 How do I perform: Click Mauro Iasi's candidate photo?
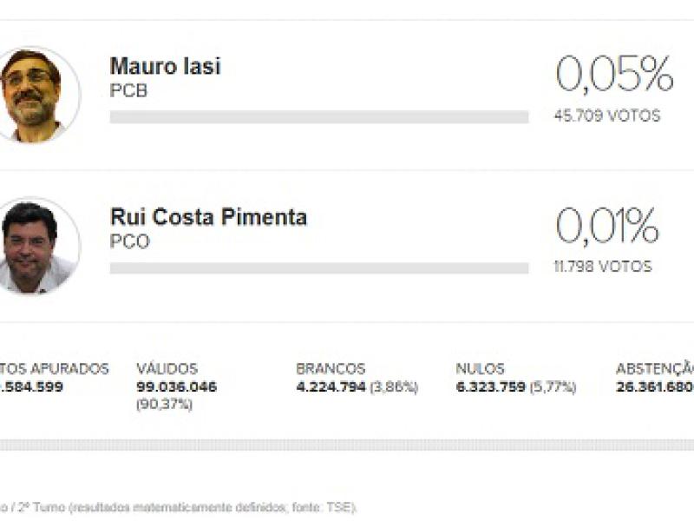(35, 94)
